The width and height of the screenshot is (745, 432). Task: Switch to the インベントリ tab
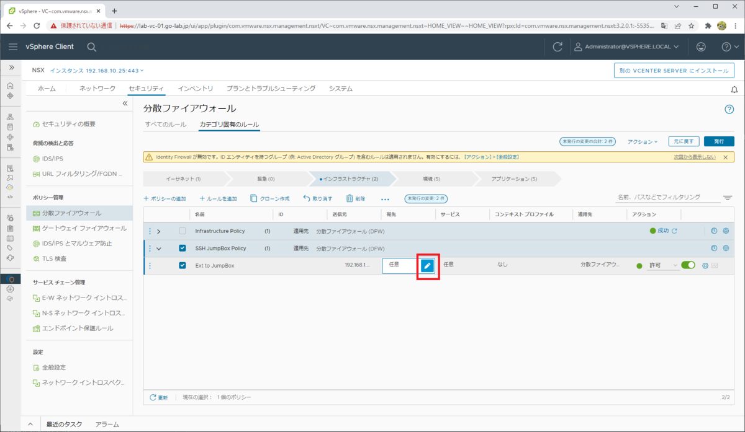click(196, 89)
